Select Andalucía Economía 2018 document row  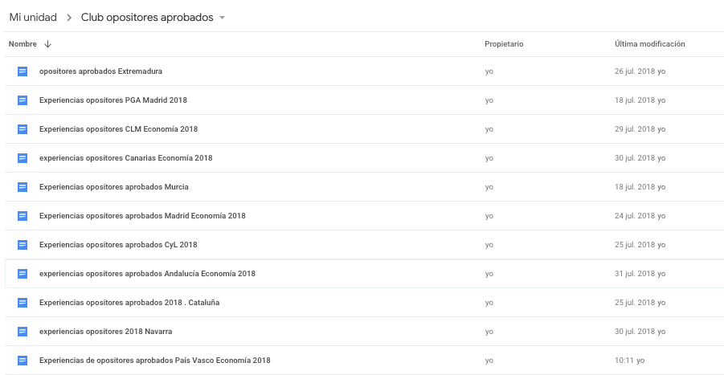pyautogui.click(x=364, y=274)
